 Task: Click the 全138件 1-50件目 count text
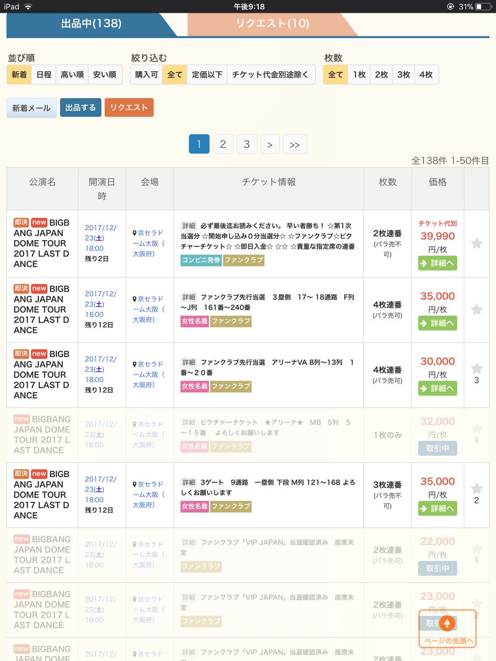450,160
